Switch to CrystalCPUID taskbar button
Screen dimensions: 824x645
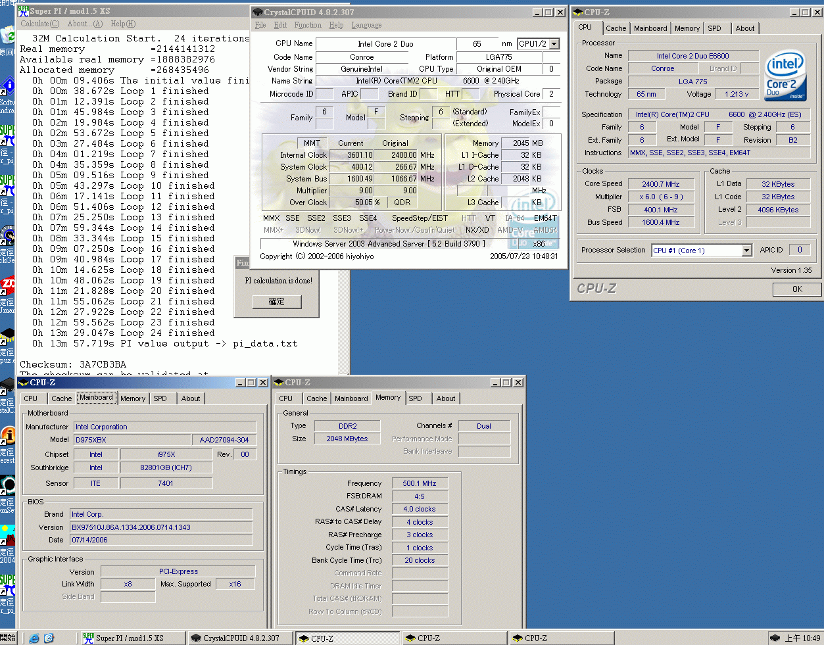240,638
